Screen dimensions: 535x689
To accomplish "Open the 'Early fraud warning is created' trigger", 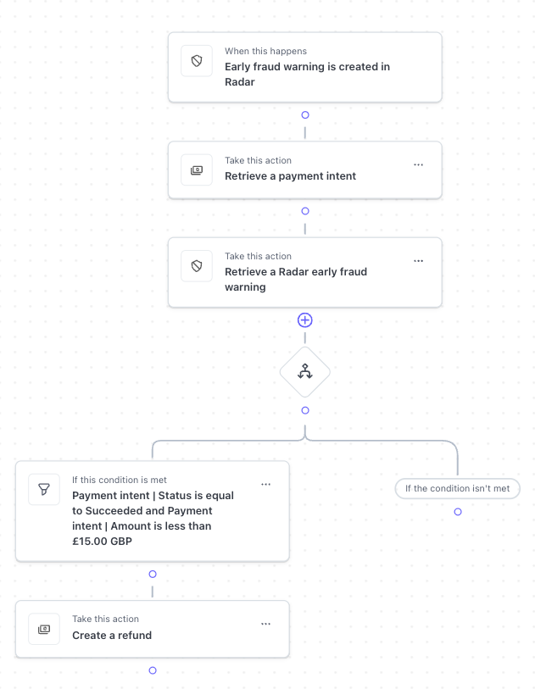I will [x=307, y=75].
